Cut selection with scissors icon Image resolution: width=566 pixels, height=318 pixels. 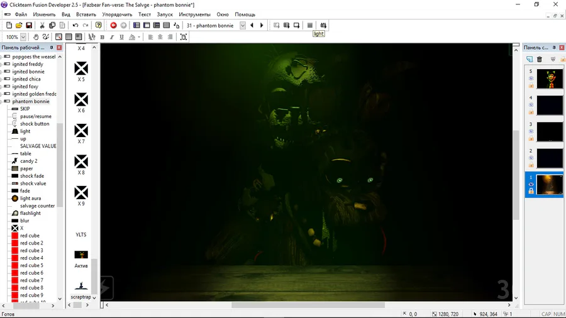coord(42,25)
